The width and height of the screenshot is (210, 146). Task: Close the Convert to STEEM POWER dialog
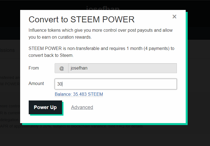[x=174, y=17]
